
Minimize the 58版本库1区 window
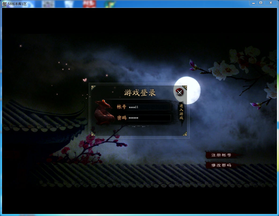[253, 3]
